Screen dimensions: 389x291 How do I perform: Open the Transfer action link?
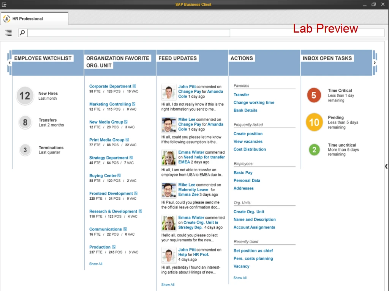pos(241,95)
